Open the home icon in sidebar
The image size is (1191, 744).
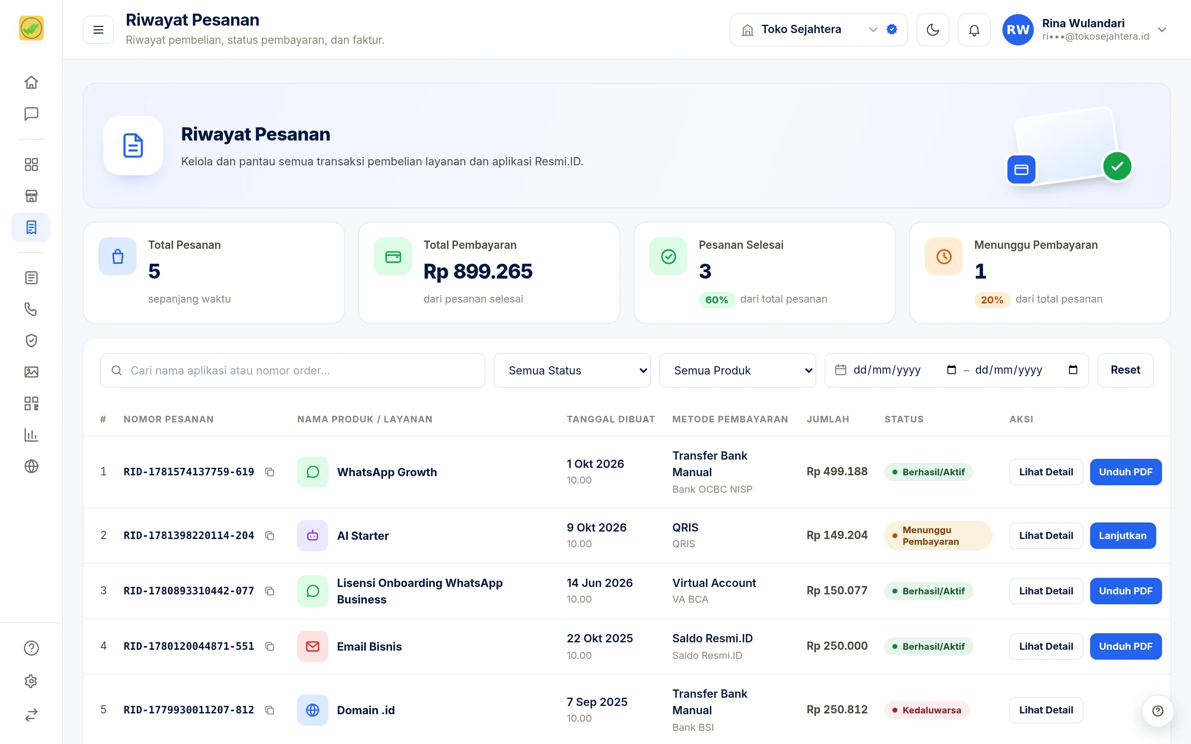(31, 82)
